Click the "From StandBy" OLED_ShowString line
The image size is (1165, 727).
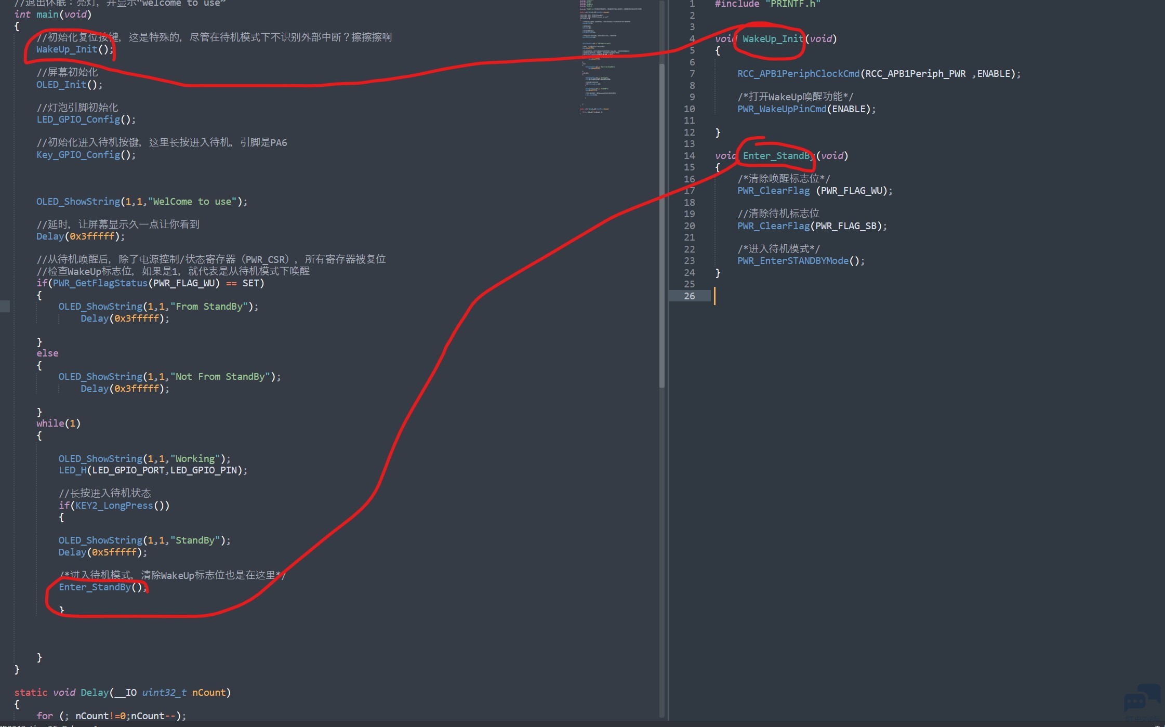(x=158, y=307)
